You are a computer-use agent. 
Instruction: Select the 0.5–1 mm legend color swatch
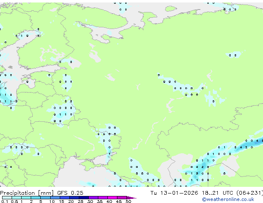click(x=17, y=198)
